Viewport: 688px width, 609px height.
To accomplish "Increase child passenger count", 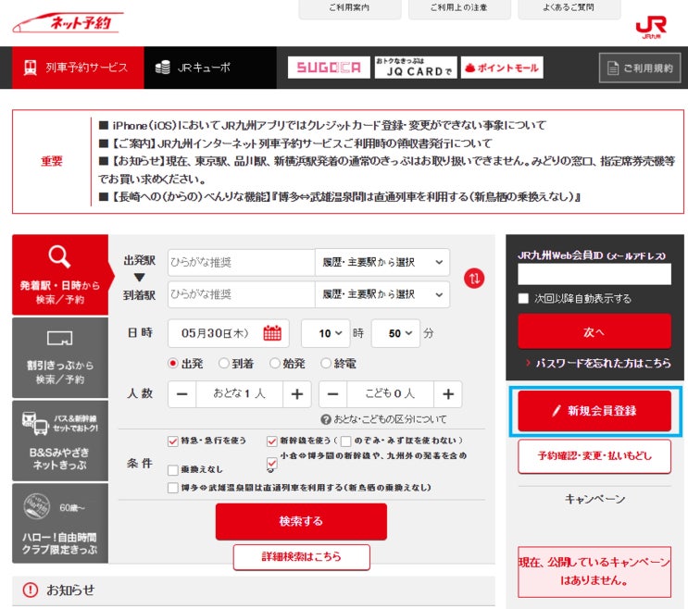I will [x=448, y=394].
